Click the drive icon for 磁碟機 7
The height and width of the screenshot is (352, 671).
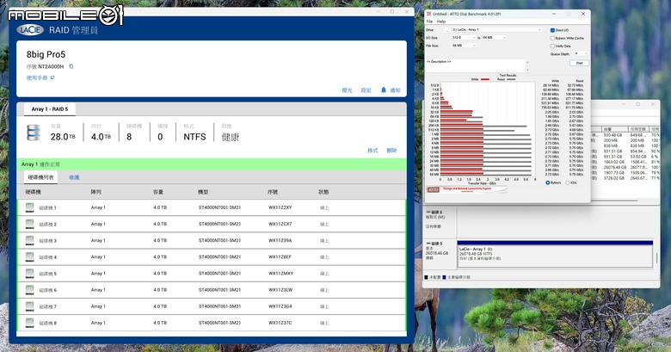pos(29,306)
